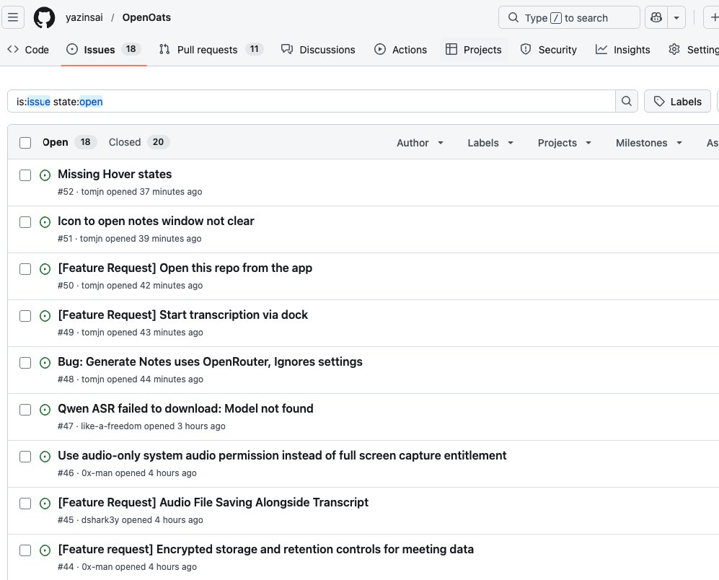The height and width of the screenshot is (580, 719).
Task: Expand the Copilot dropdown arrow
Action: pyautogui.click(x=676, y=17)
